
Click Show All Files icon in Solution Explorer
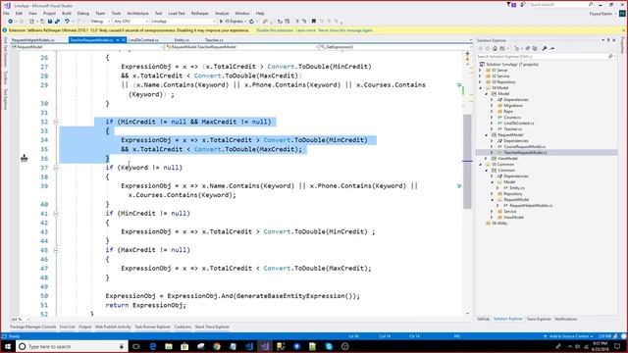[535, 48]
